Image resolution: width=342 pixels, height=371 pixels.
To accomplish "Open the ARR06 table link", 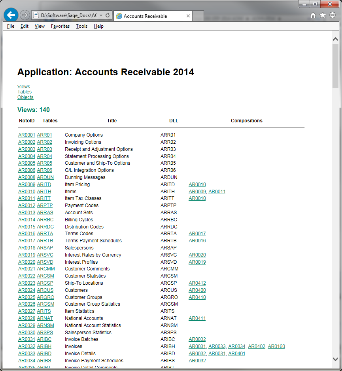I will tap(44, 170).
